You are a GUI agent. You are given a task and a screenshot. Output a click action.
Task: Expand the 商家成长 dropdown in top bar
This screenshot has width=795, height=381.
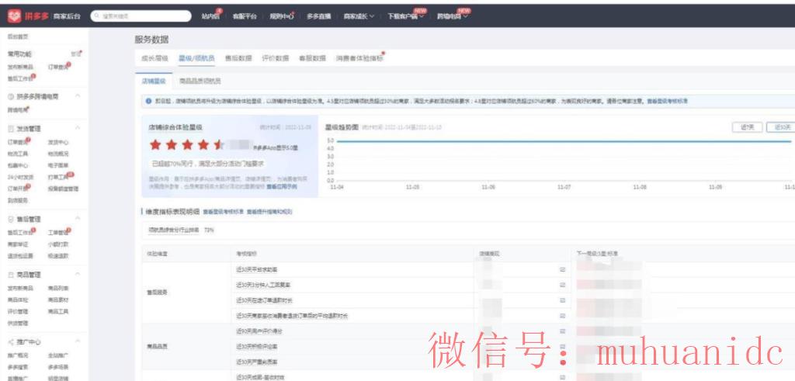[359, 16]
